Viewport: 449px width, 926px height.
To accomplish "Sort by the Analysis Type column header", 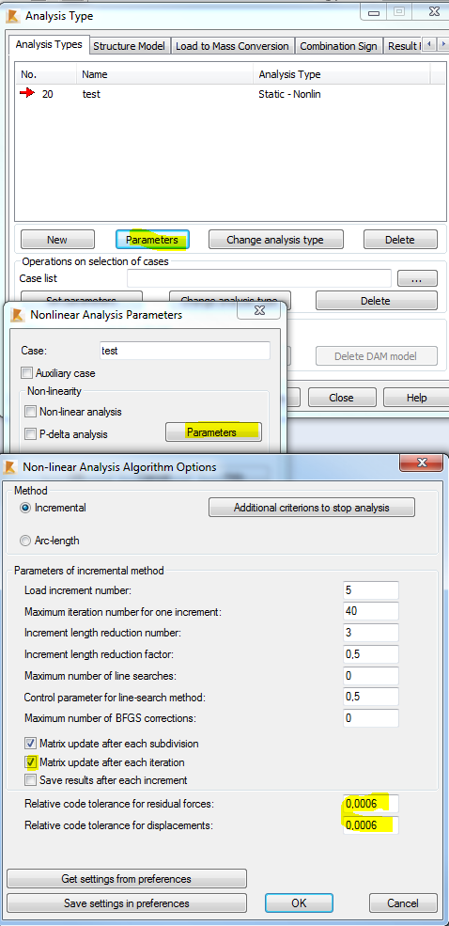I will (x=342, y=75).
